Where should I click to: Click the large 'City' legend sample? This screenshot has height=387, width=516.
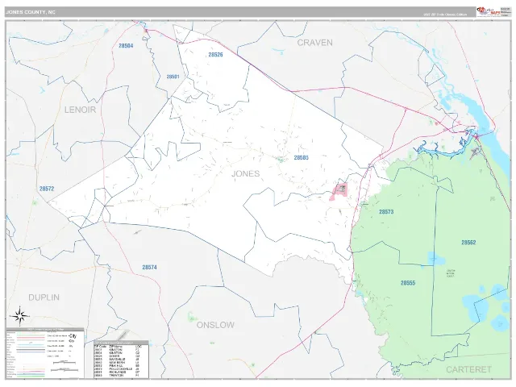73,336
